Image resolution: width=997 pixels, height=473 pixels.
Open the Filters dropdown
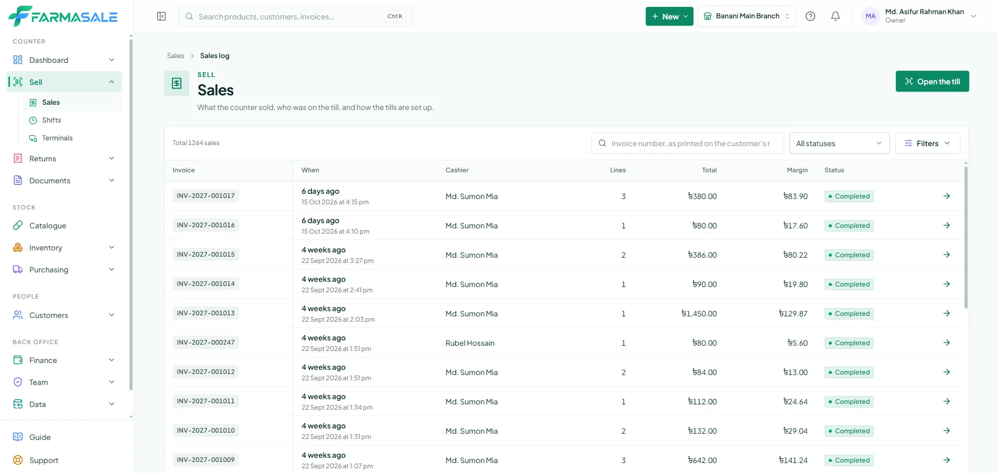pos(927,143)
